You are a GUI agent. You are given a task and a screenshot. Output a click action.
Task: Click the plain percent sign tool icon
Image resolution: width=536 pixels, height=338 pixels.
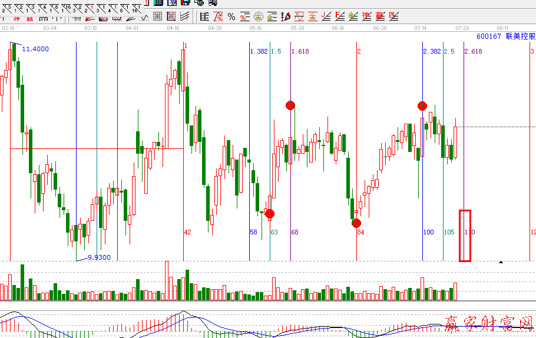tap(231, 16)
